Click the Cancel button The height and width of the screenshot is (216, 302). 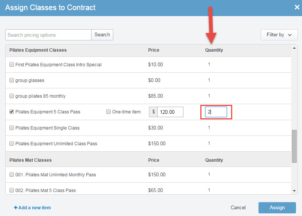click(238, 207)
